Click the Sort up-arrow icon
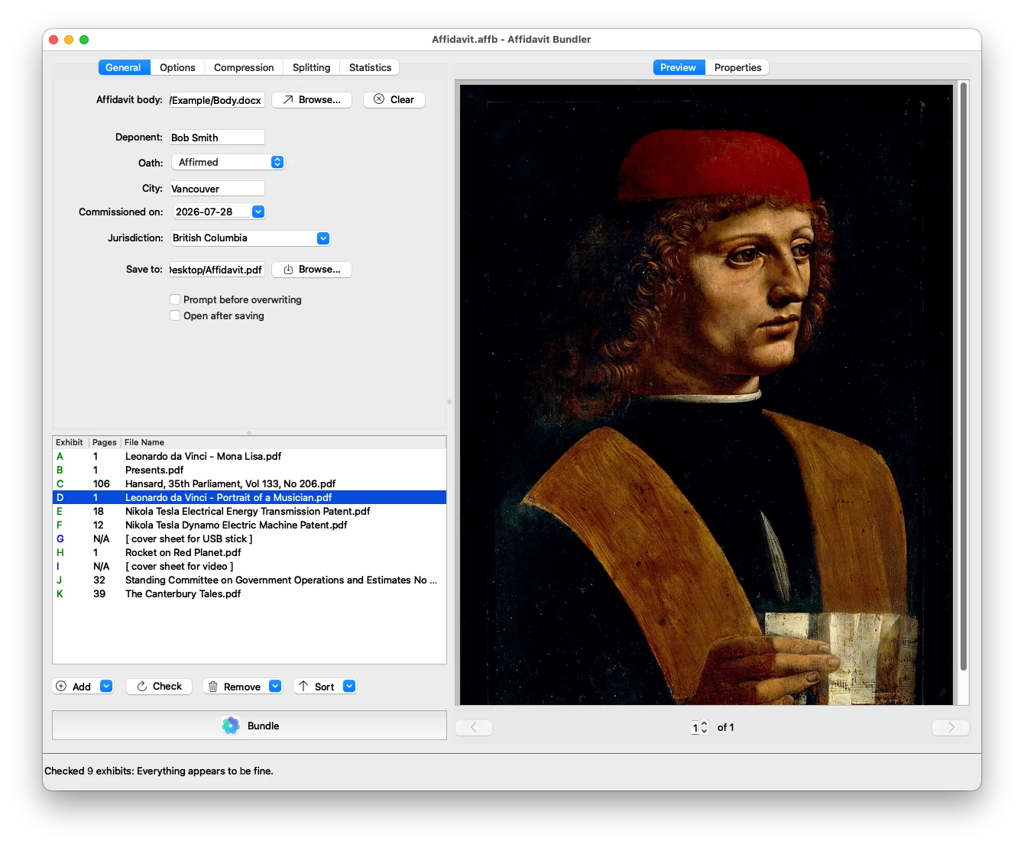The width and height of the screenshot is (1024, 847). pos(303,686)
